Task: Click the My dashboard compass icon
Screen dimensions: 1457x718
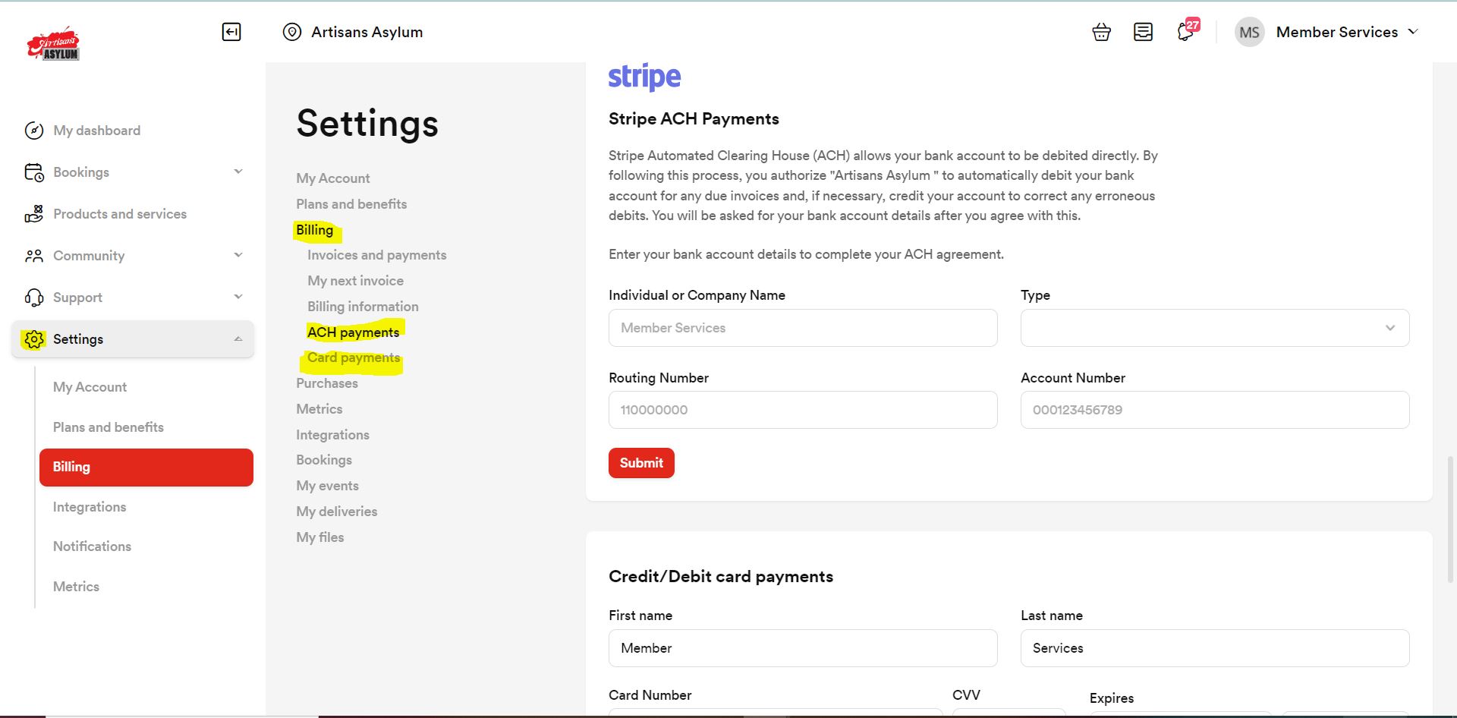Action: [x=34, y=131]
